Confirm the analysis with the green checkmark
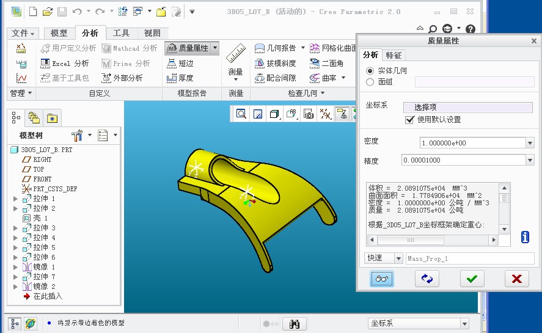Screen dimensions: 542x333 (471, 279)
